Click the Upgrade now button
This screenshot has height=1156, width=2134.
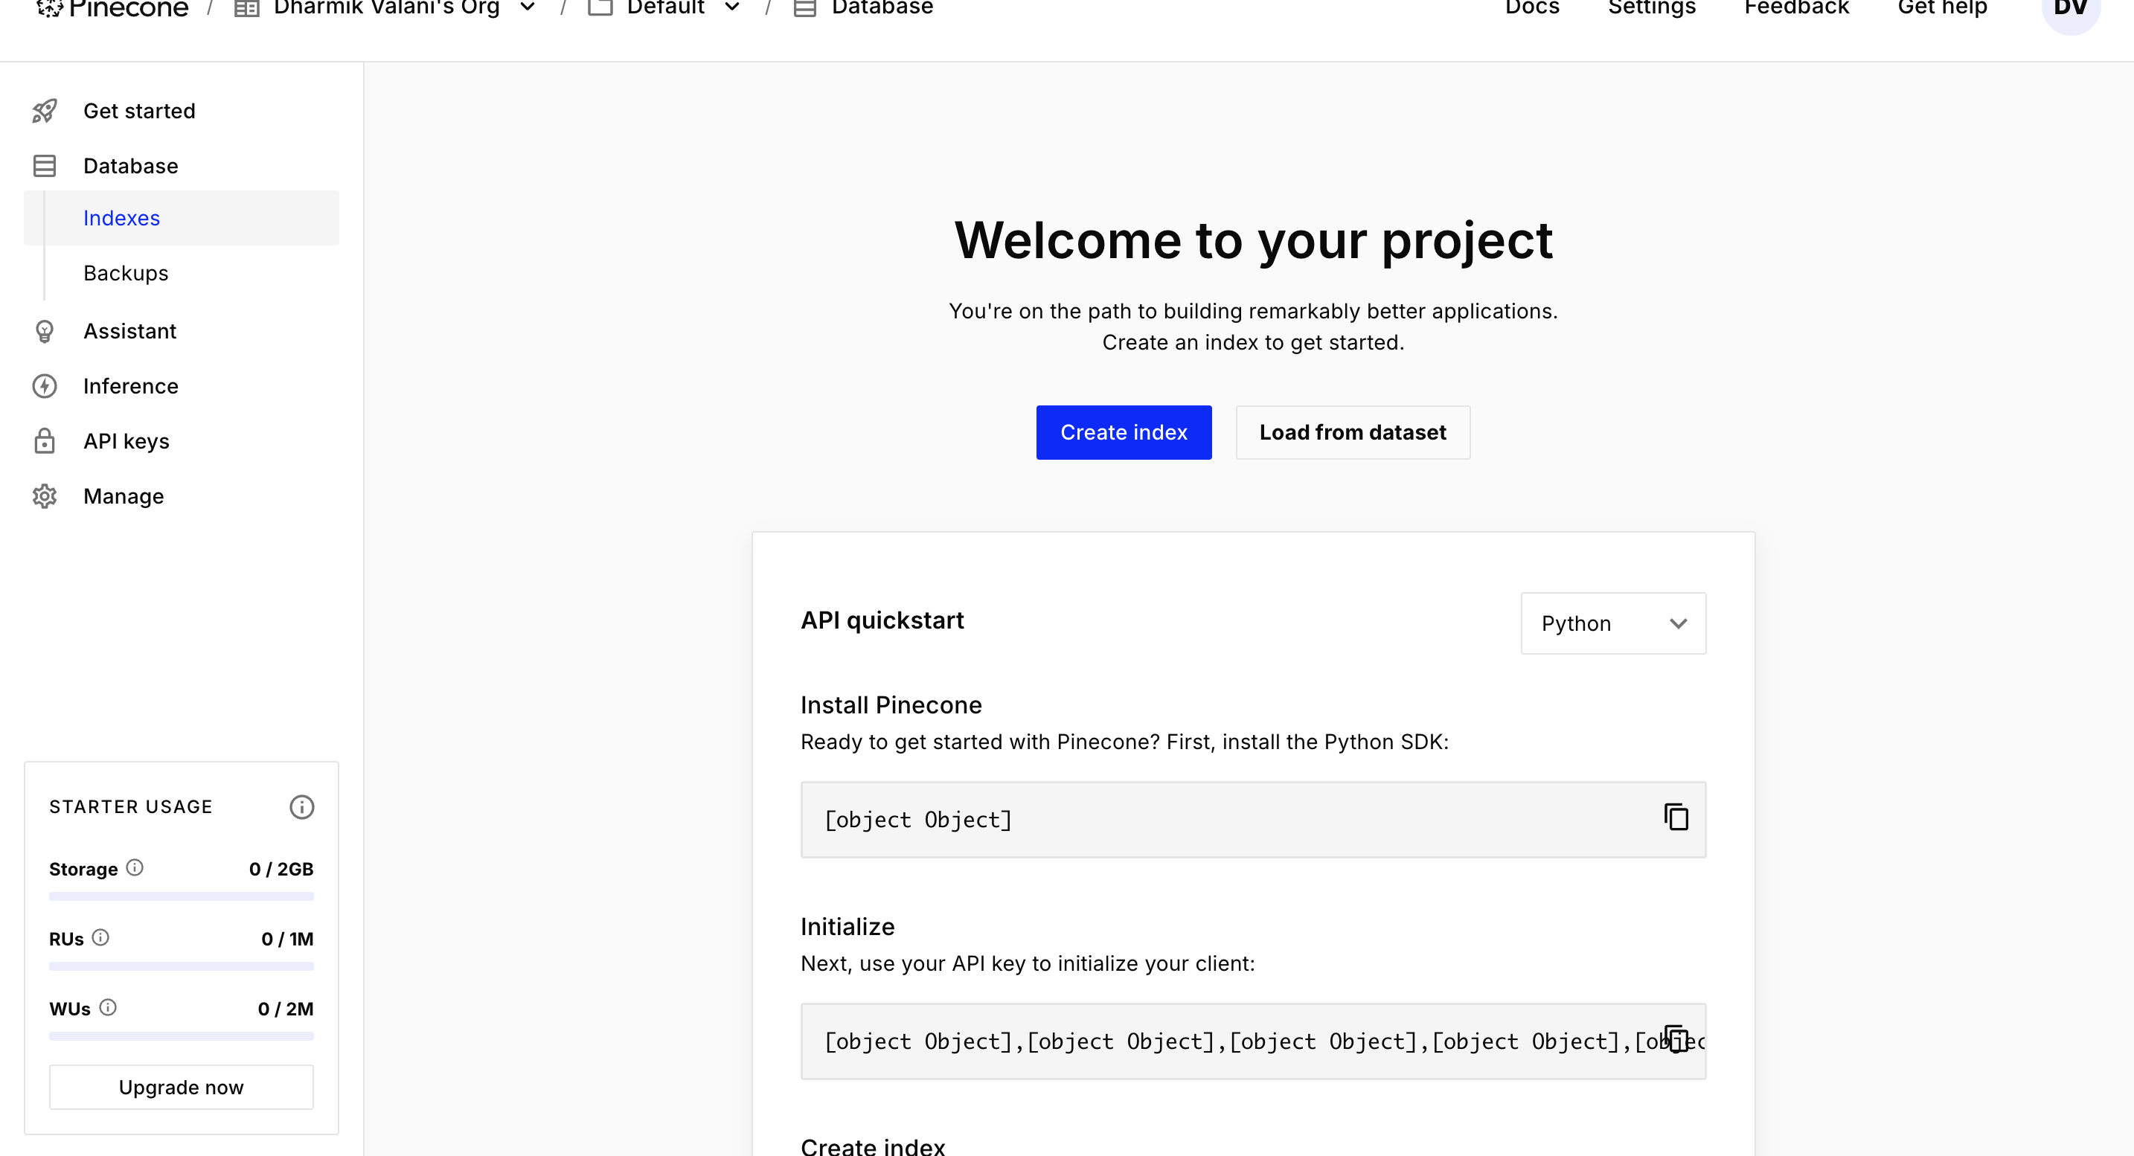click(x=182, y=1088)
